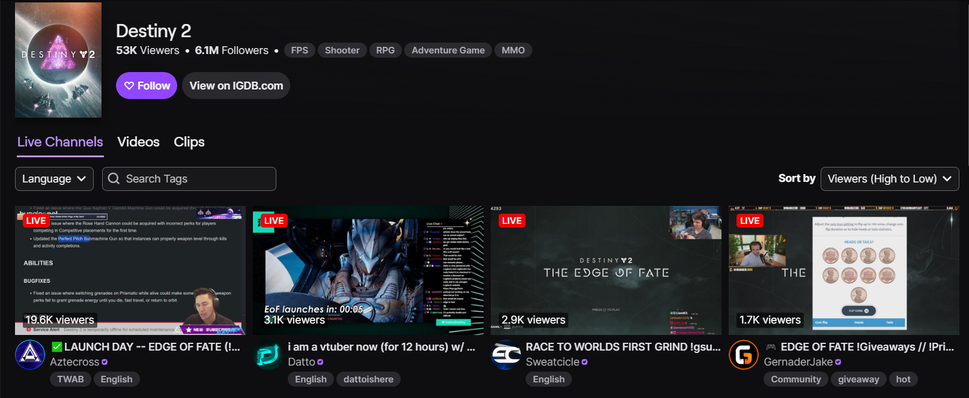Screen dimensions: 969x398
Task: Select TWAB tag under Aztecross
Action: pos(70,379)
